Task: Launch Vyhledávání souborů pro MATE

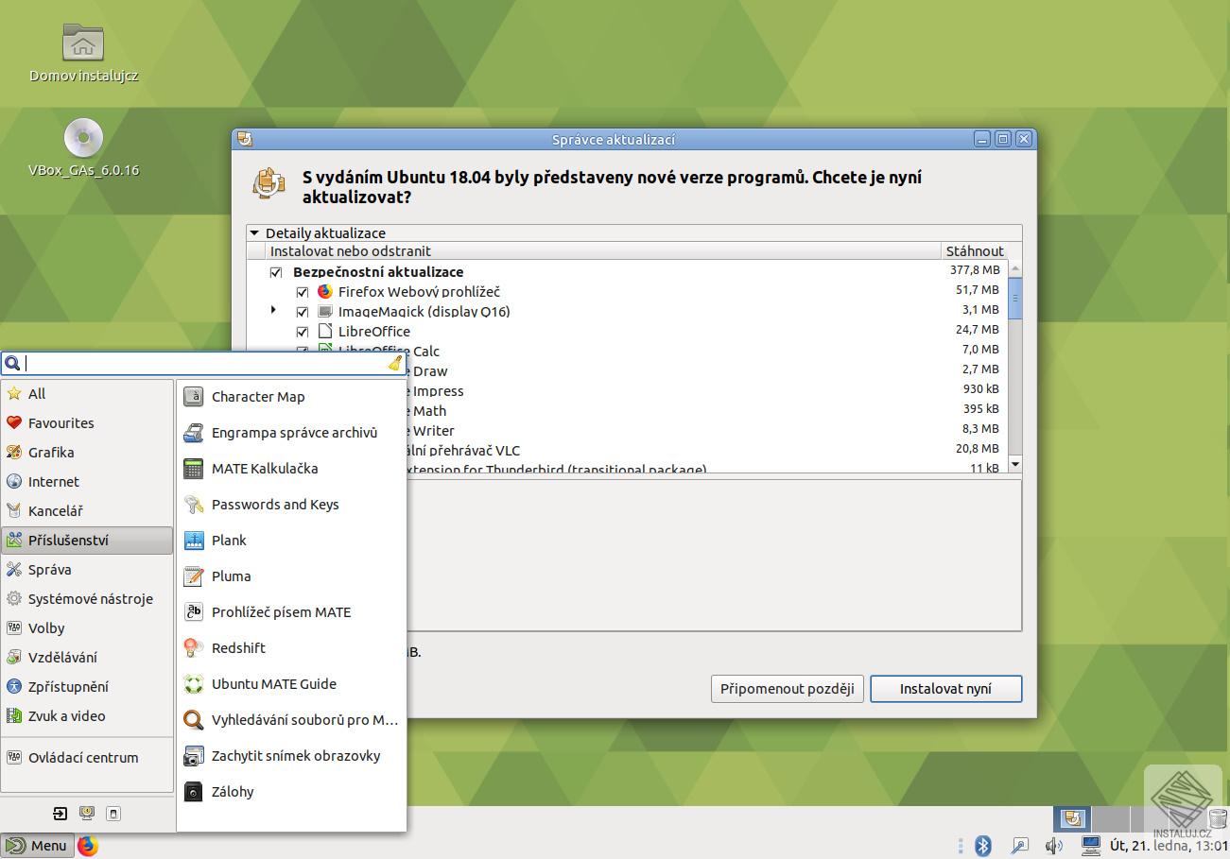Action: click(x=291, y=720)
